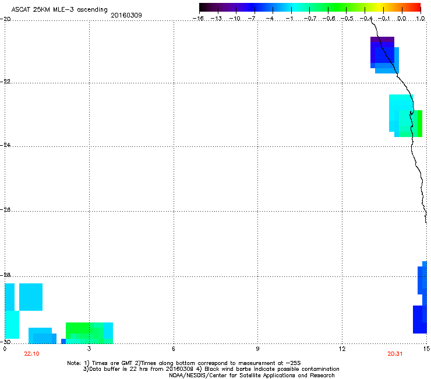Click the red time label 20:31
Screen dimensions: 431x379
tap(395, 354)
